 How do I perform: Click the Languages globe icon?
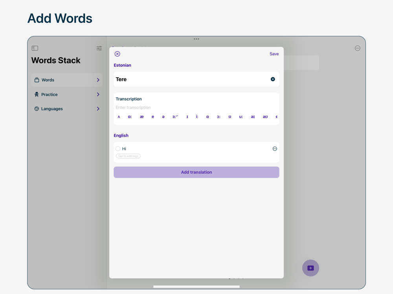37,109
